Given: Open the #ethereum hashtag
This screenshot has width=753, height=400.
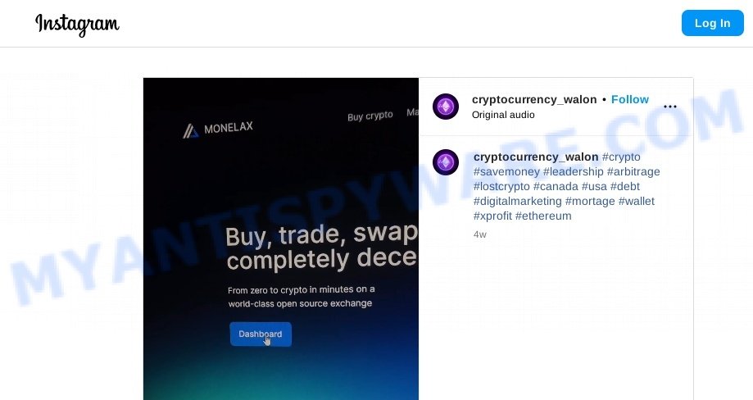Looking at the screenshot, I should pos(543,216).
